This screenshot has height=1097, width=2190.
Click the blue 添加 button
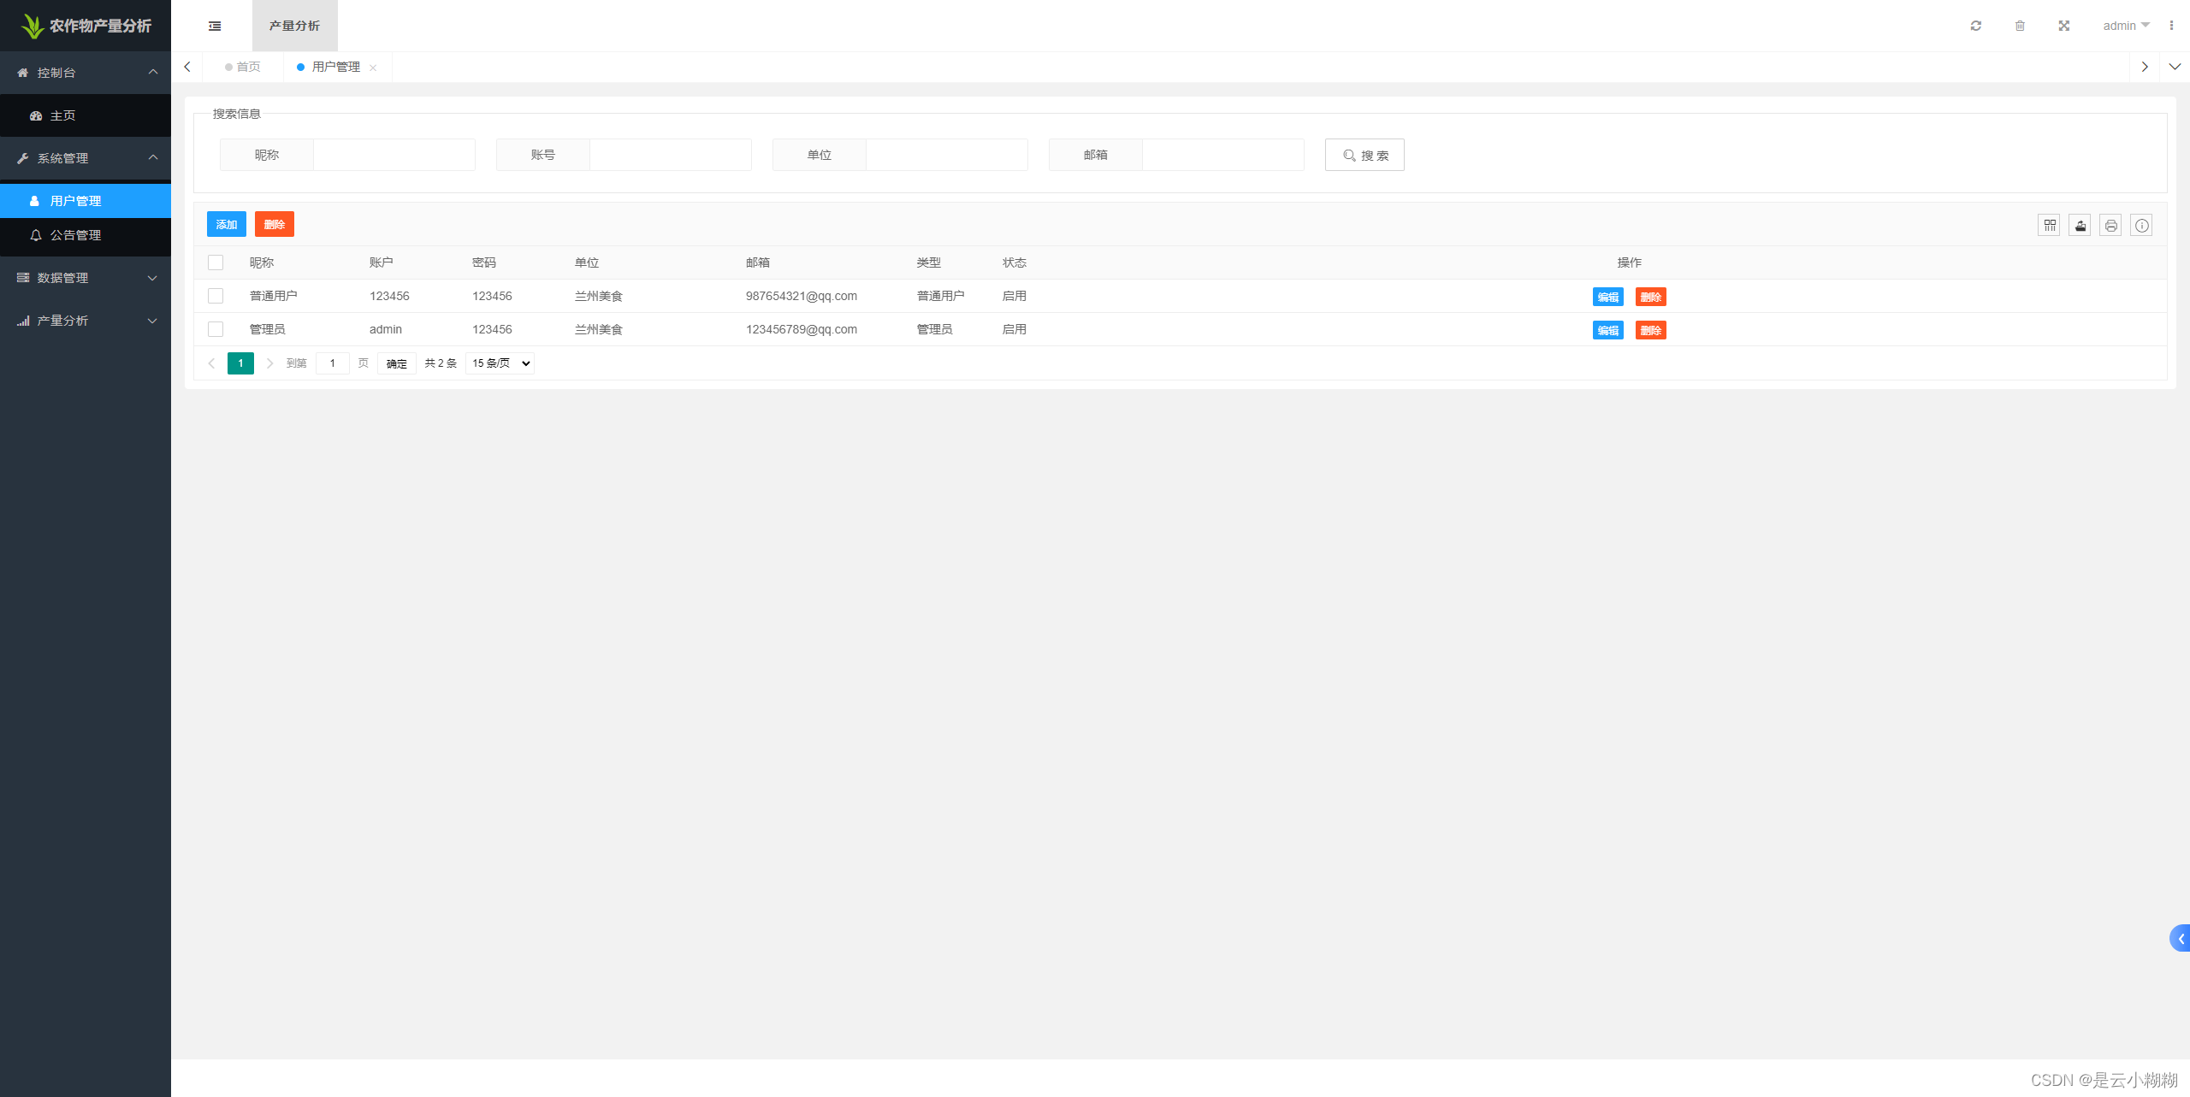tap(226, 225)
